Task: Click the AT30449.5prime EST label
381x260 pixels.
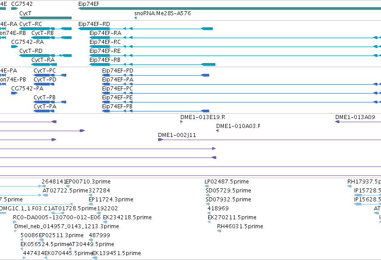Action: pyautogui.click(x=91, y=244)
